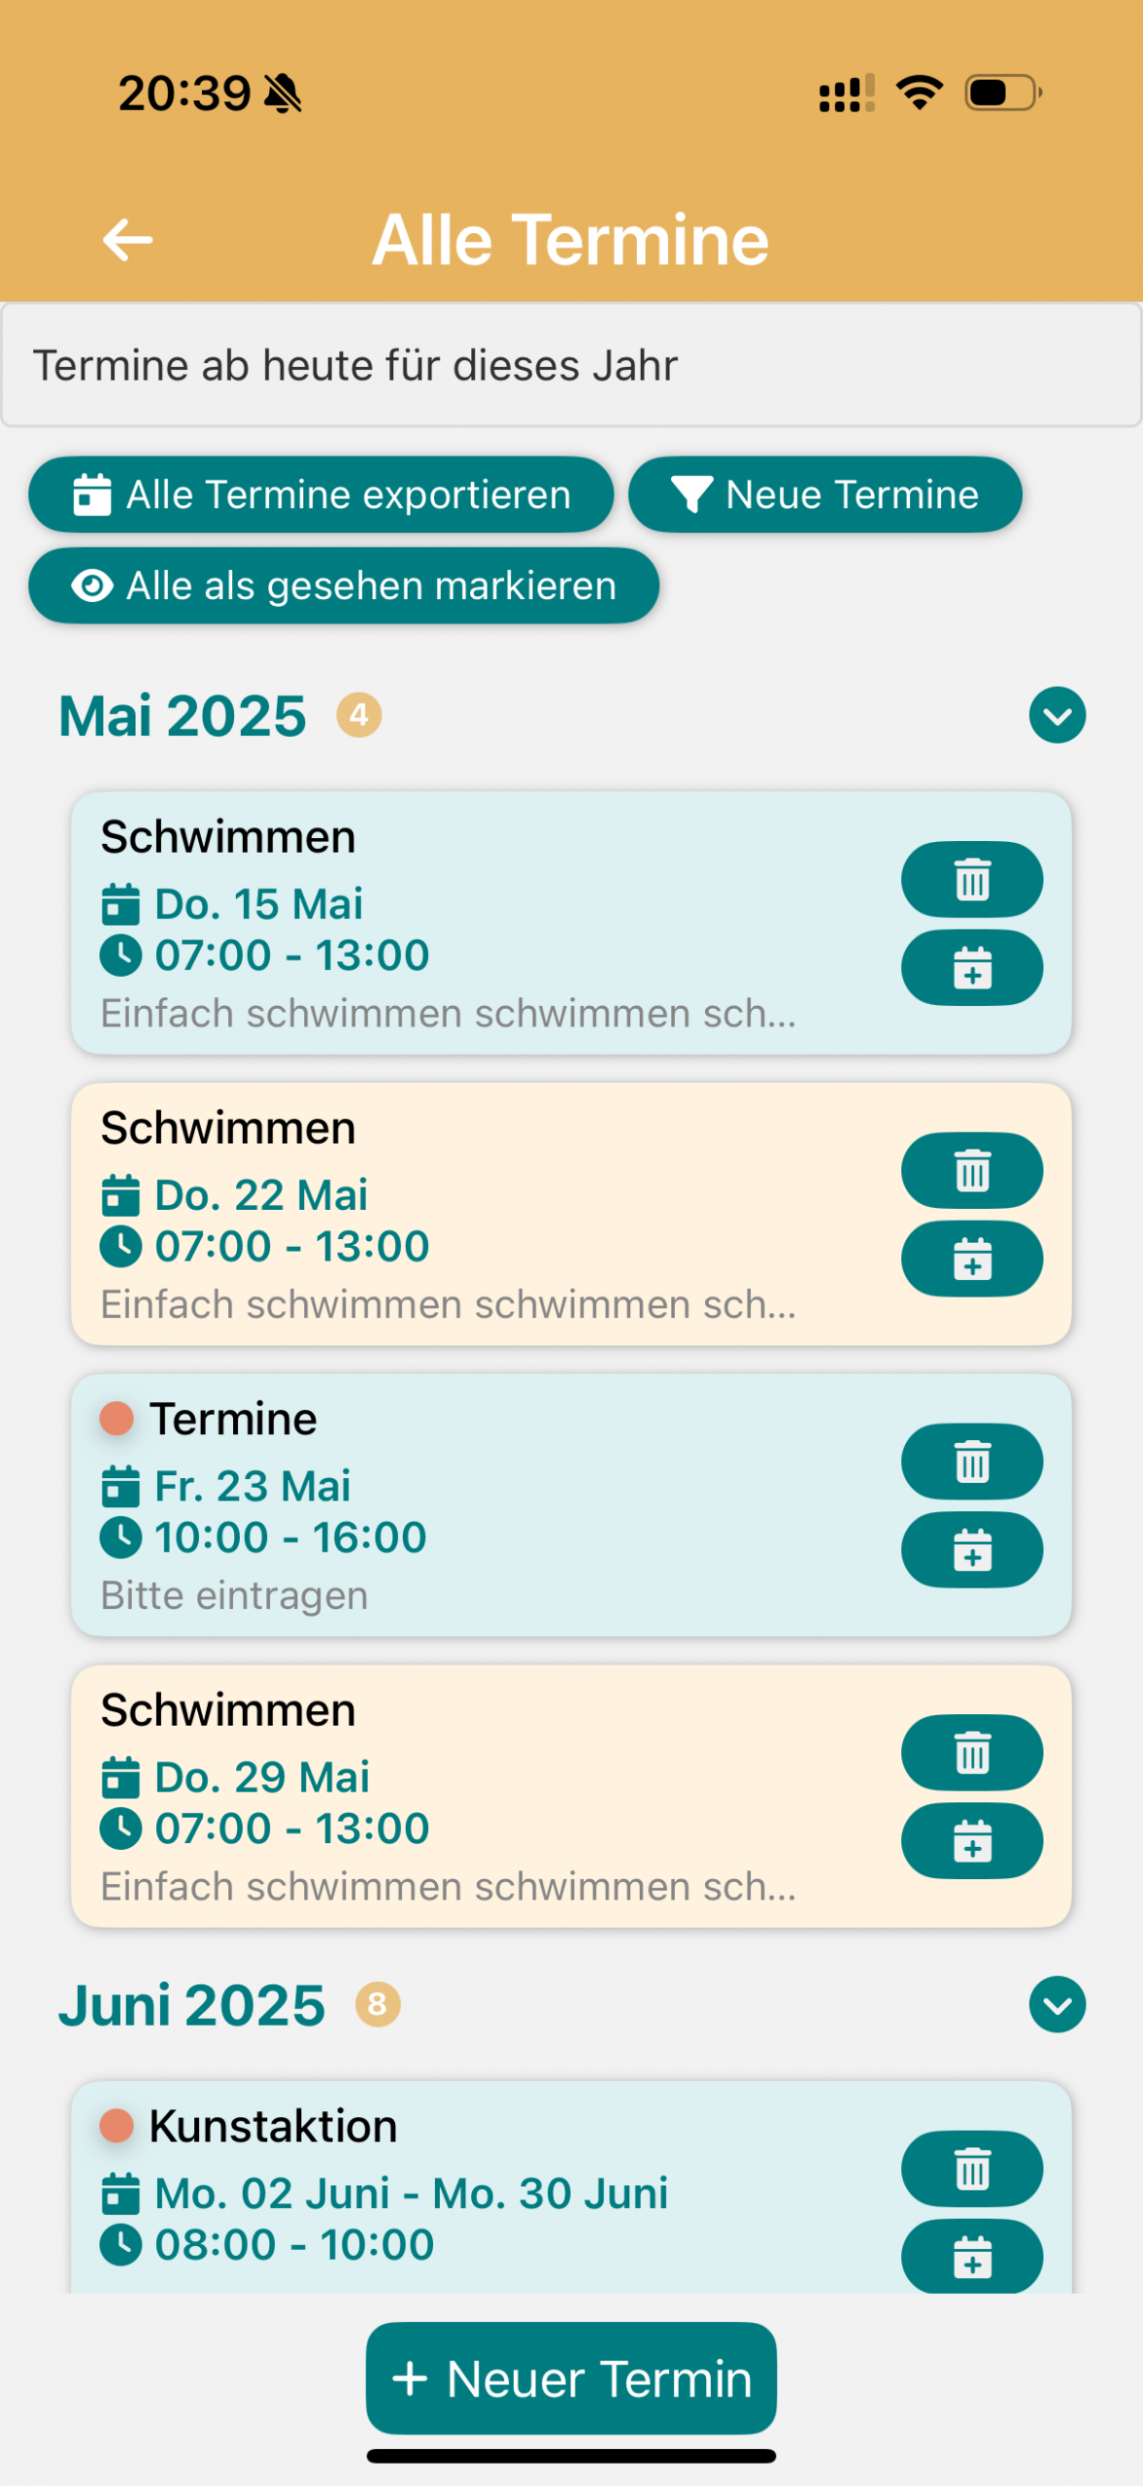
Task: Delete the Schwimmen appointment on 22 Mai
Action: click(x=971, y=1171)
